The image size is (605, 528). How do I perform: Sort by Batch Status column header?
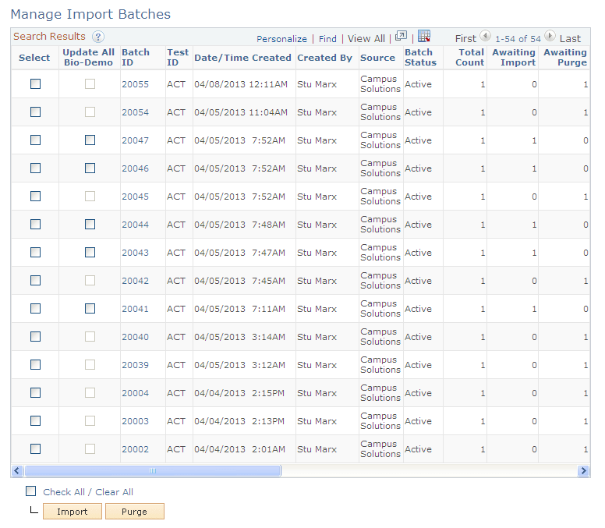(420, 58)
